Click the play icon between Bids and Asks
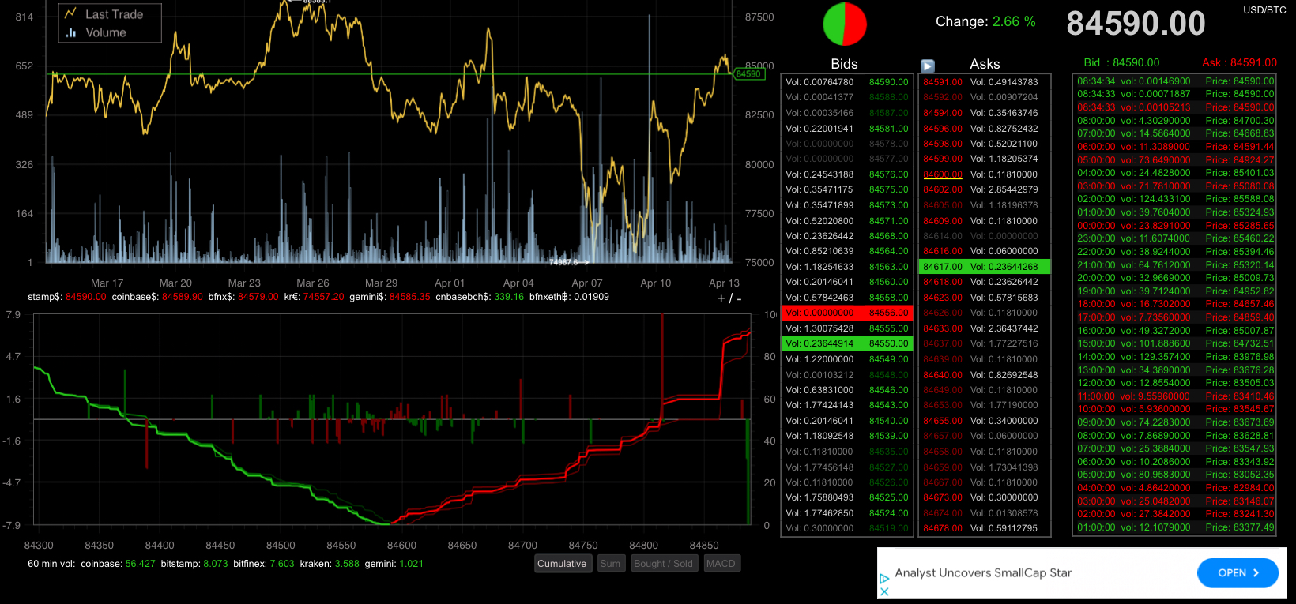The image size is (1296, 604). [x=928, y=66]
